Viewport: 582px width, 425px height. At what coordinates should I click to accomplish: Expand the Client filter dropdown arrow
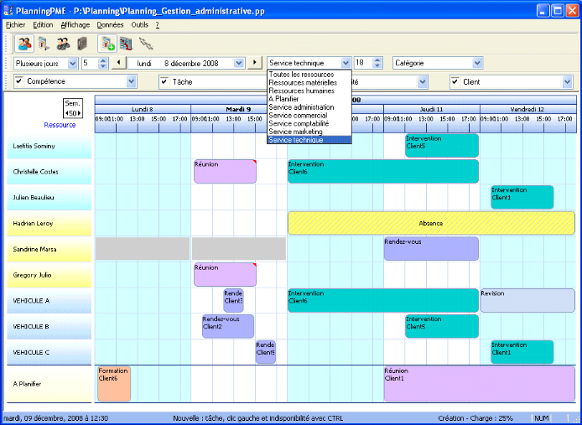(567, 81)
